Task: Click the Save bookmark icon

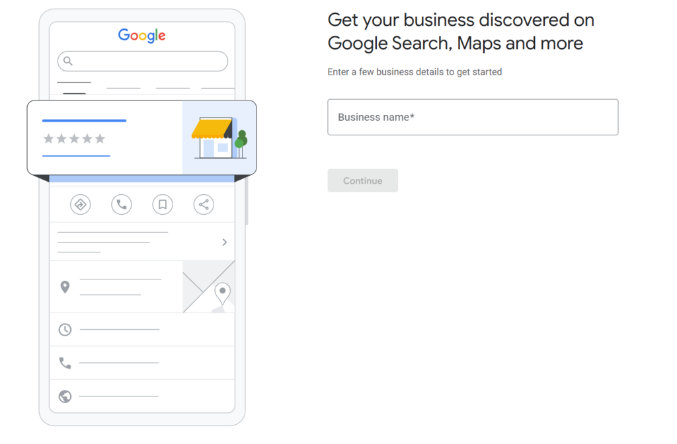Action: 163,204
